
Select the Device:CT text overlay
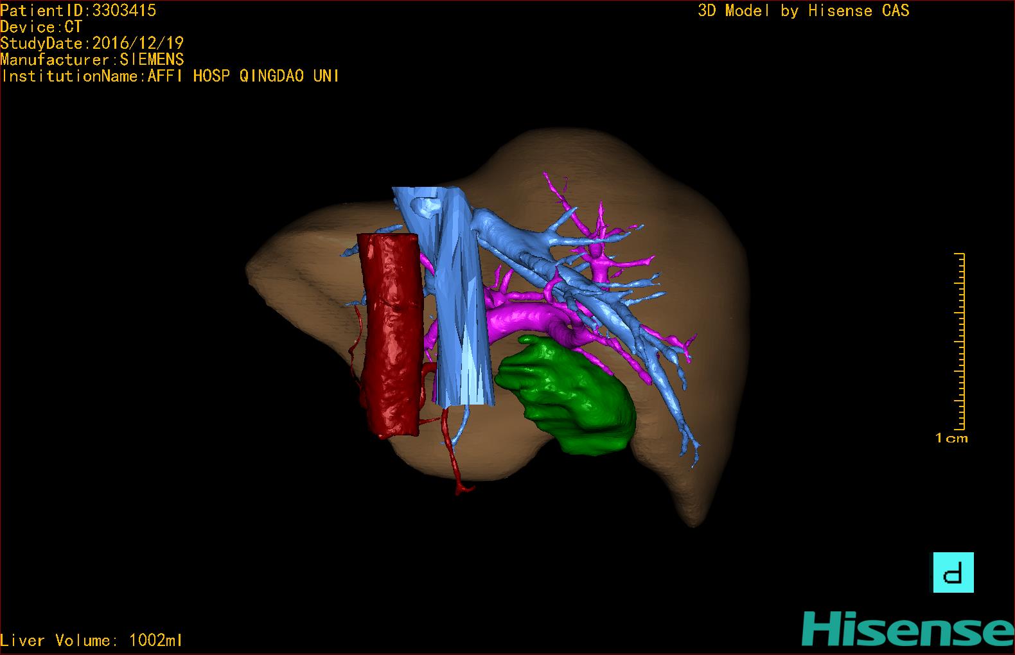[x=41, y=27]
